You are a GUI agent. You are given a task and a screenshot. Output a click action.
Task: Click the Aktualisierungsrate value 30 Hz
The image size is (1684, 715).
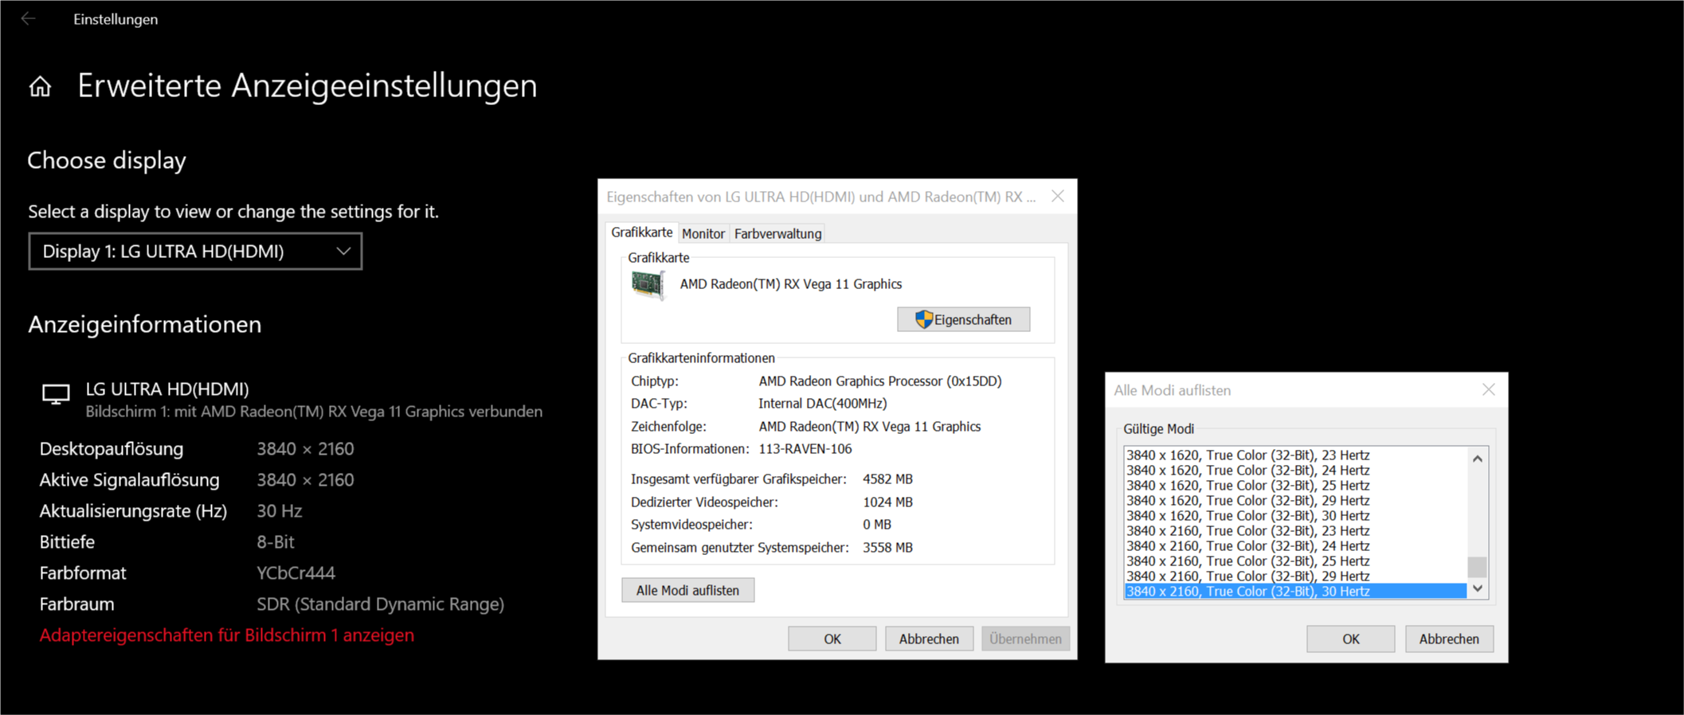[x=280, y=511]
